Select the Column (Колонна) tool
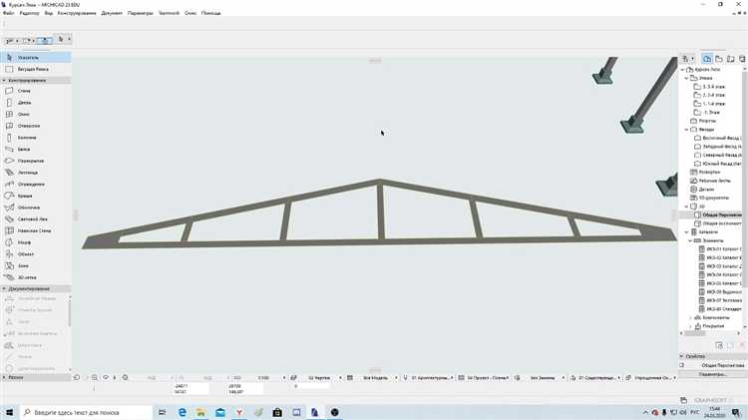 point(36,138)
